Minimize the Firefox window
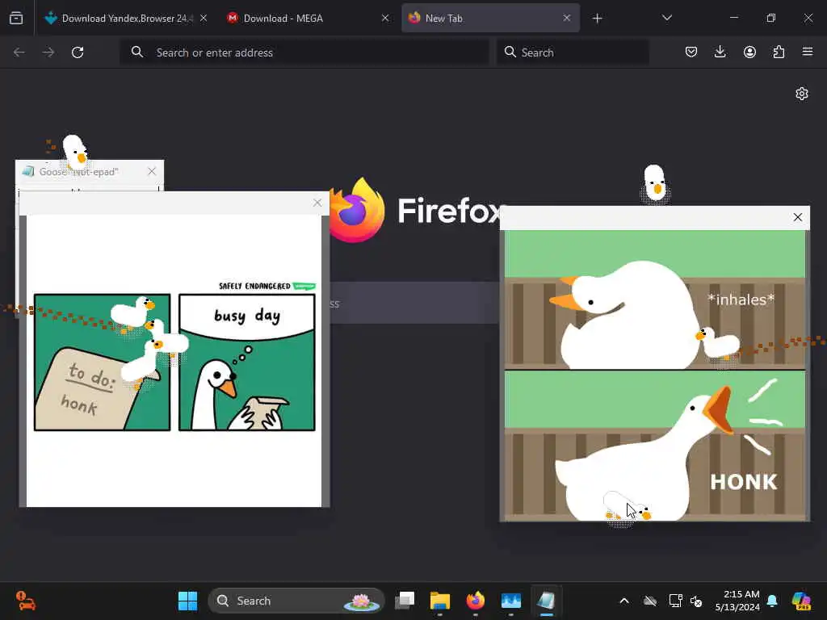827x620 pixels. (733, 18)
